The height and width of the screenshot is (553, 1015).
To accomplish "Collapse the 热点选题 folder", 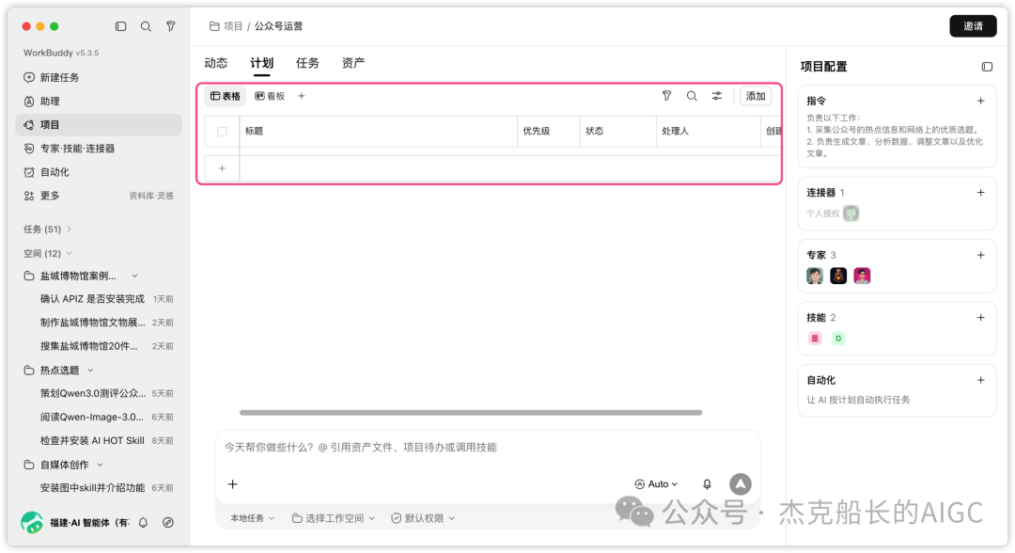I will point(90,371).
